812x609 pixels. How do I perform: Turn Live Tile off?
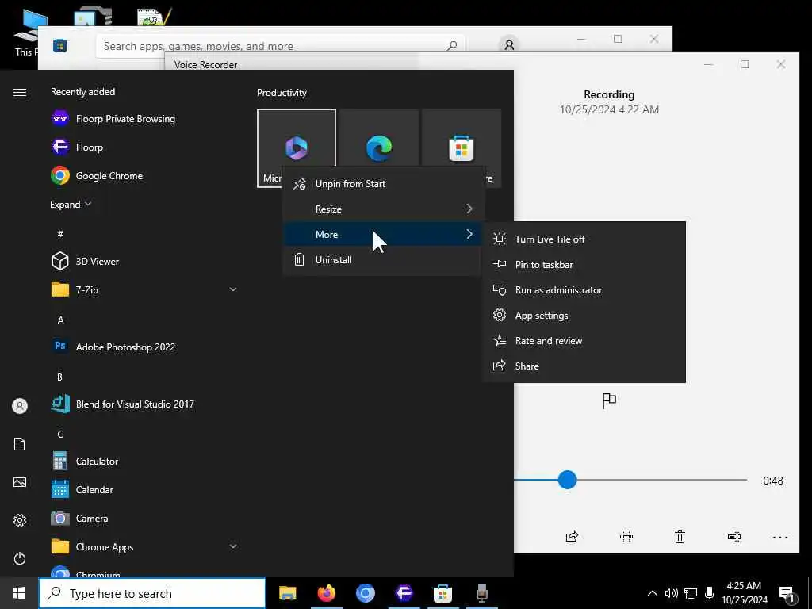[x=584, y=239]
